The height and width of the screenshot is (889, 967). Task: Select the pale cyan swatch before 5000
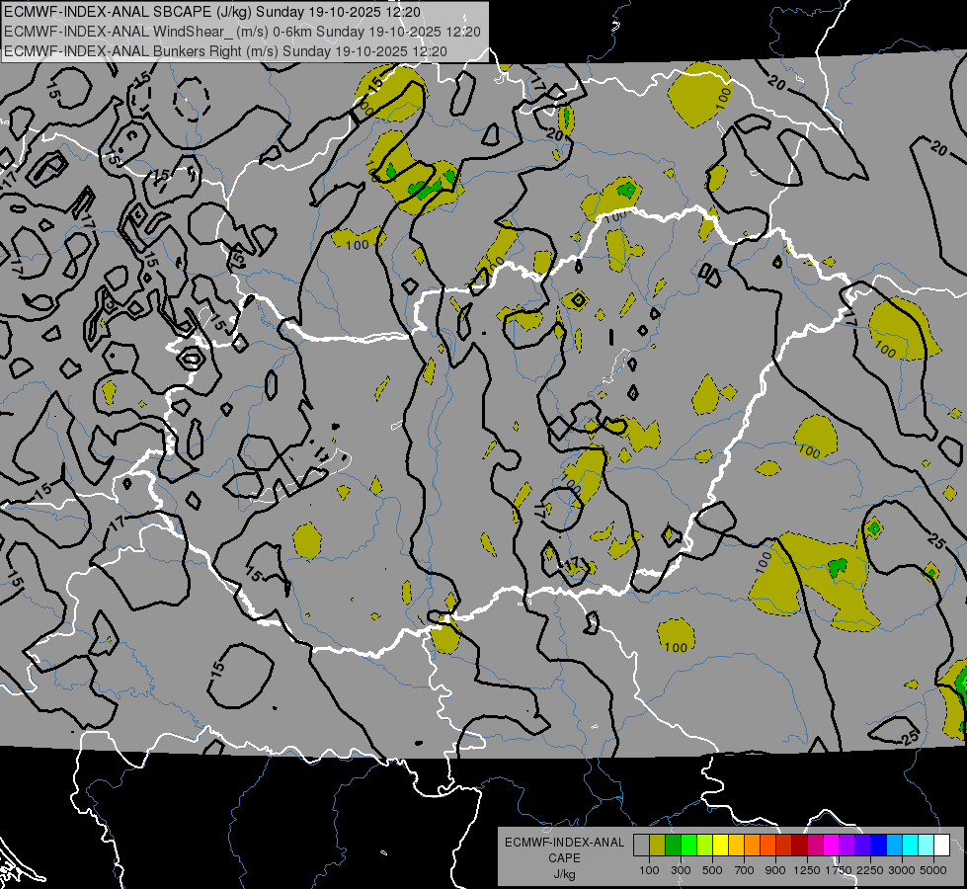pyautogui.click(x=927, y=846)
